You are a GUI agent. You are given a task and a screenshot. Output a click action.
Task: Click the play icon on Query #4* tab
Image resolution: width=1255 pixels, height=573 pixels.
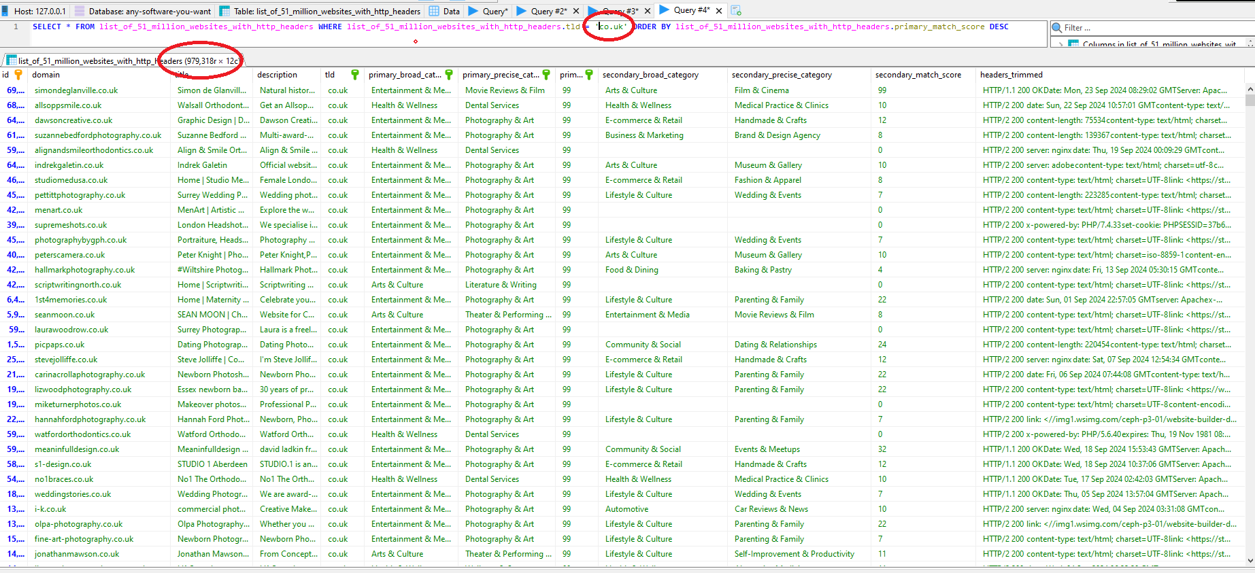665,10
